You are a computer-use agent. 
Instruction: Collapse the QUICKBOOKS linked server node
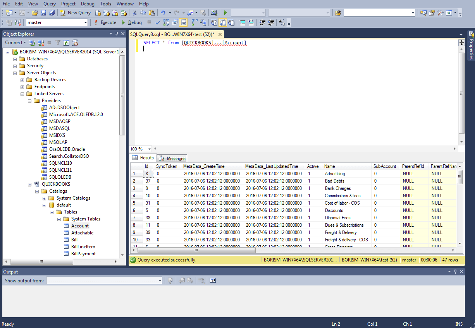[30, 184]
